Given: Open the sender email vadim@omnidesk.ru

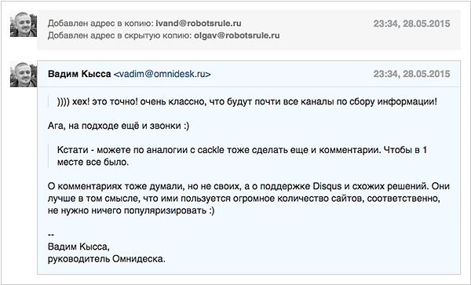Looking at the screenshot, I should click(162, 74).
